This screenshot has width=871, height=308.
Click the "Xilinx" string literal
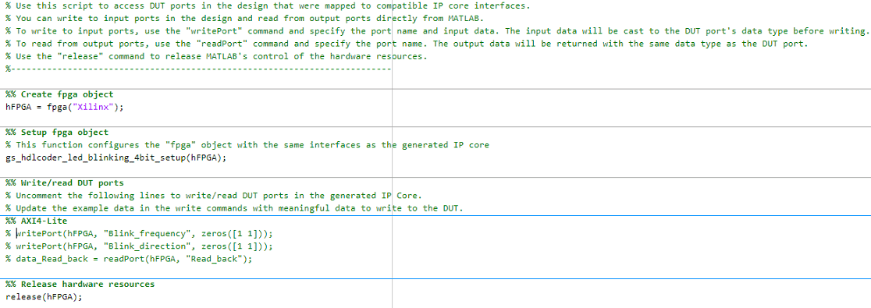tap(94, 108)
